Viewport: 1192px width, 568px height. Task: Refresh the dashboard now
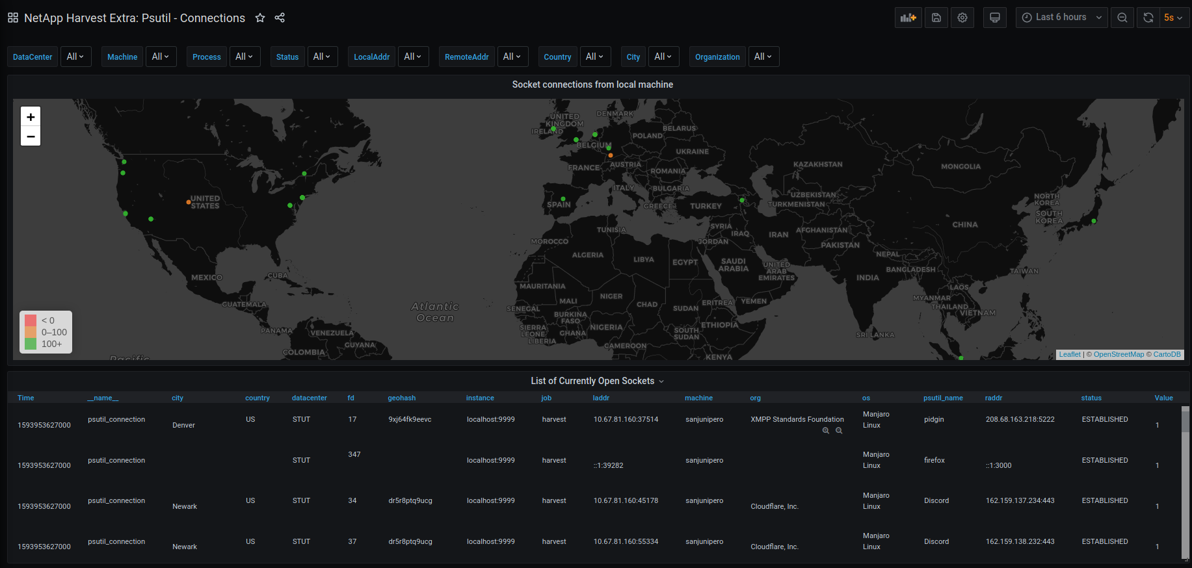tap(1148, 18)
